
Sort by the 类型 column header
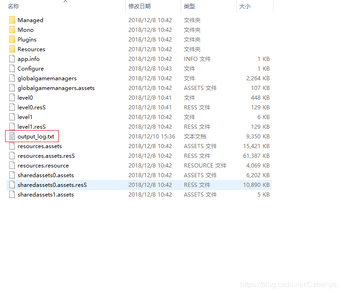point(189,6)
